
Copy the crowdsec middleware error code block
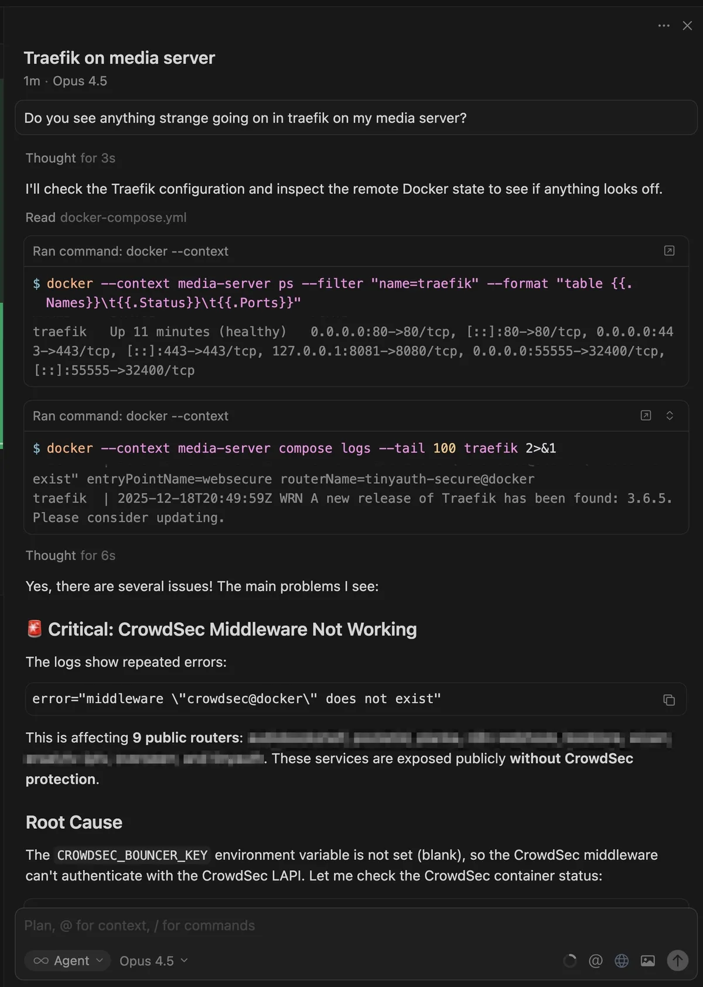point(668,700)
